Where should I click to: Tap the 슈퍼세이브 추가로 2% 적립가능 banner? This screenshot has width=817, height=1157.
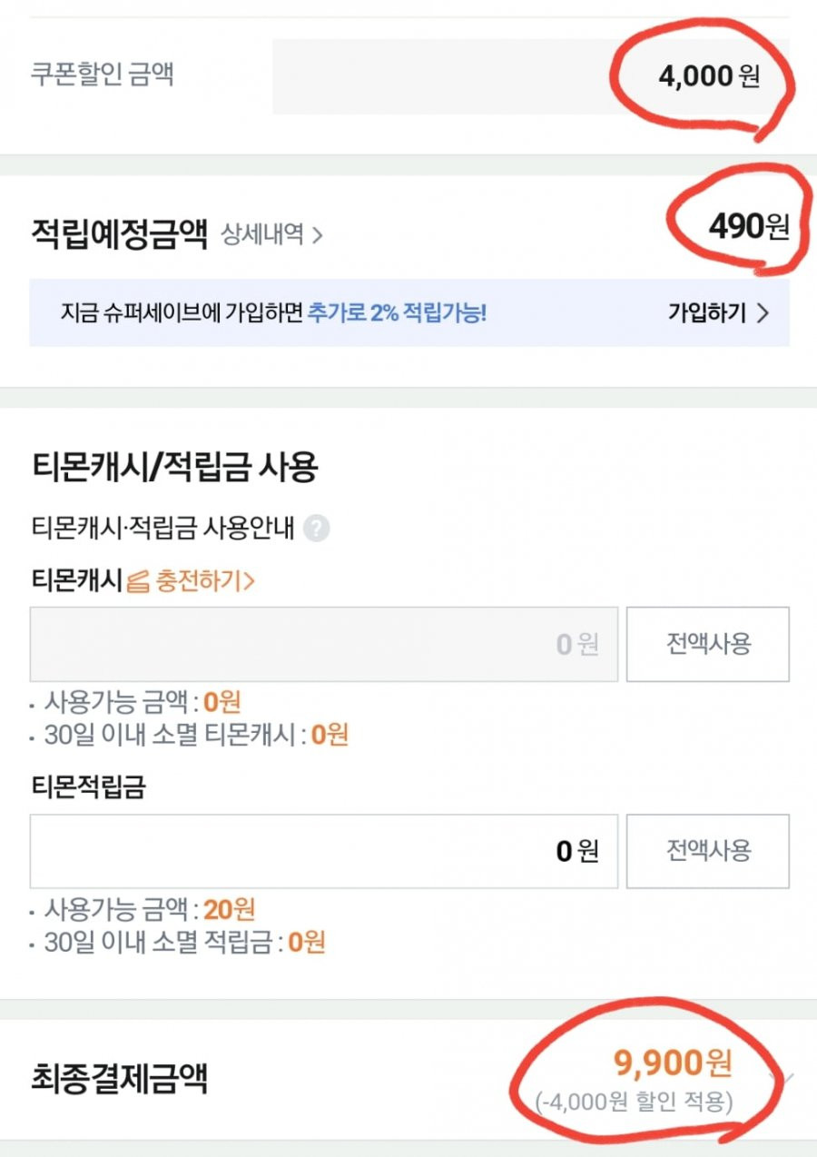[x=409, y=313]
